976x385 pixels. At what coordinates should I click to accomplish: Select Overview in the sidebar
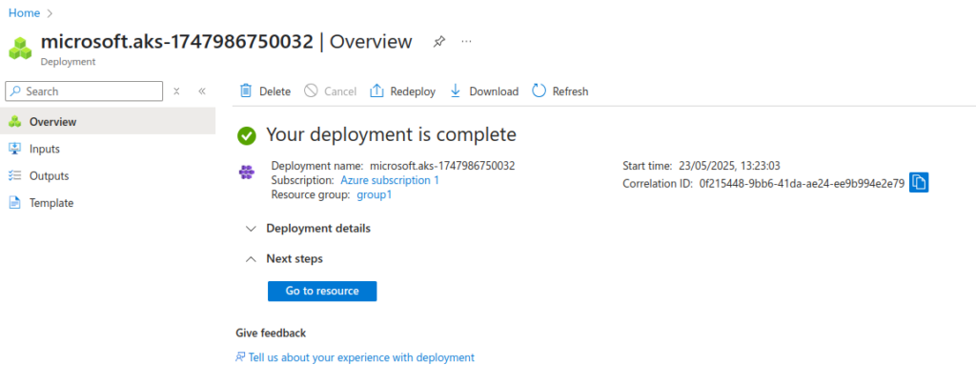coord(52,122)
